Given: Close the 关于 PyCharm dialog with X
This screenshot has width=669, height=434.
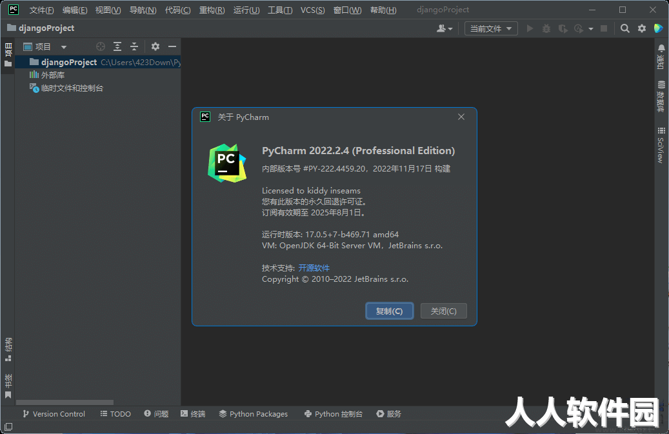Looking at the screenshot, I should click(x=461, y=117).
